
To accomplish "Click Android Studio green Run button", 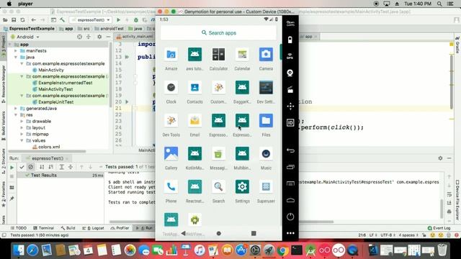I will coord(118,20).
